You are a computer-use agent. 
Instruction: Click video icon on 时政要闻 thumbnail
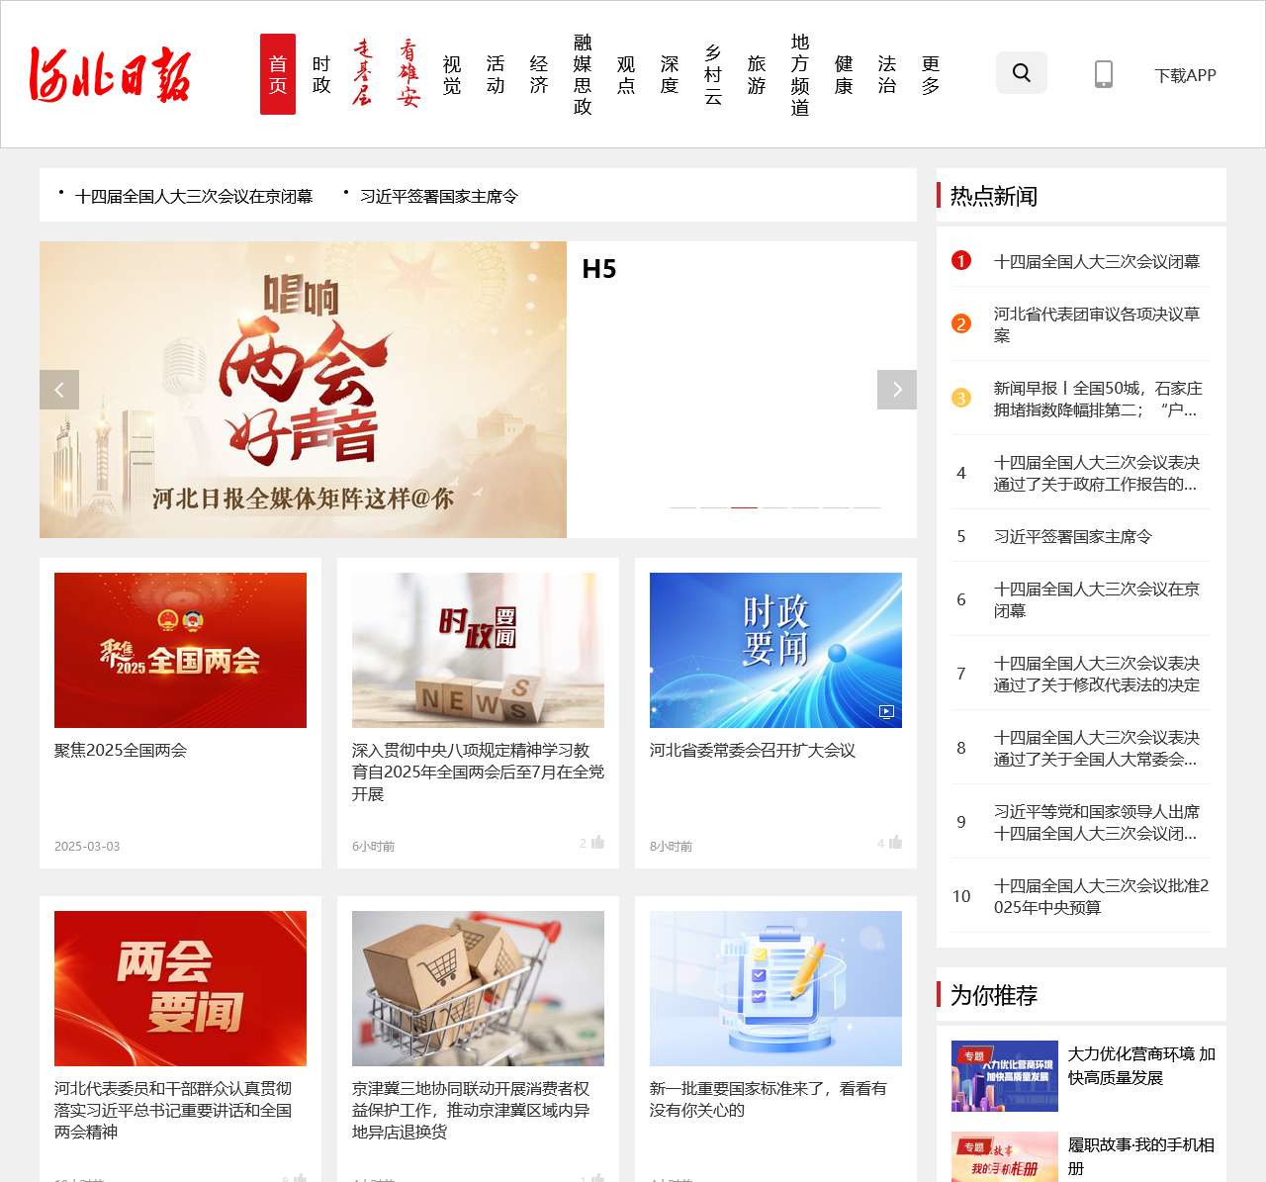point(887,711)
